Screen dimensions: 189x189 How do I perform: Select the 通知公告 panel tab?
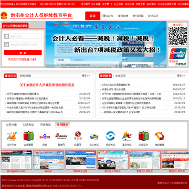click(10, 76)
